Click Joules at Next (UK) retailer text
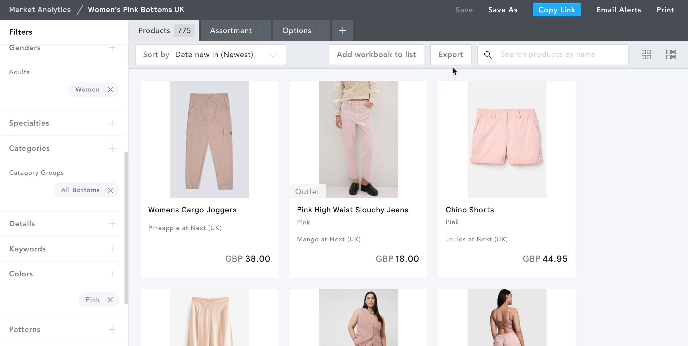This screenshot has width=688, height=346. (477, 239)
